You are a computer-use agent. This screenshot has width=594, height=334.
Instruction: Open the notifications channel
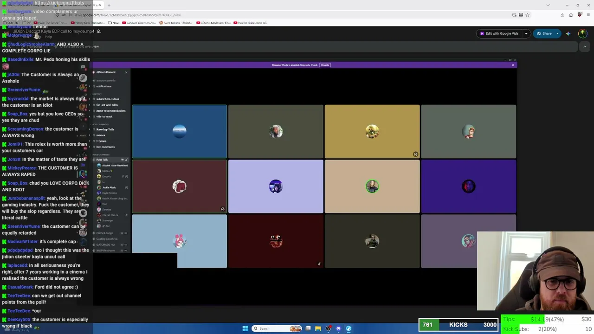point(104,86)
